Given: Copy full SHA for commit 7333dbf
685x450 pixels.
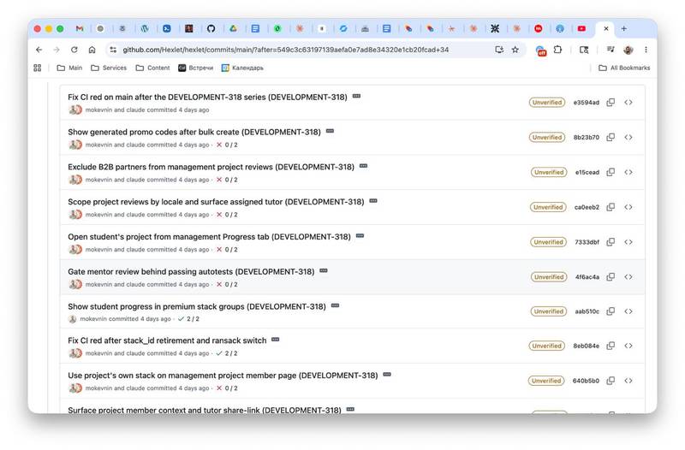Looking at the screenshot, I should [x=611, y=242].
